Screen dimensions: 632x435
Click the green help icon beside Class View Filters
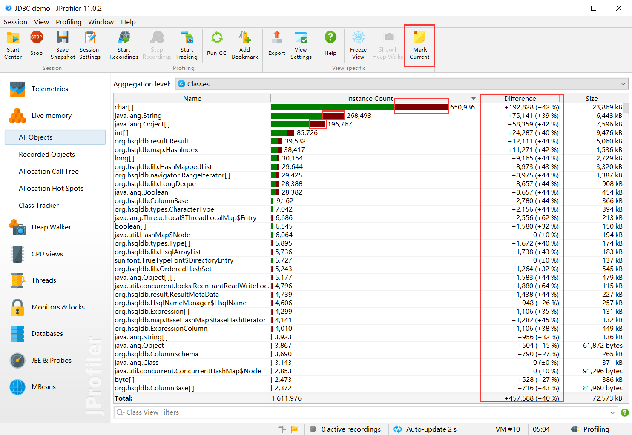coord(625,412)
